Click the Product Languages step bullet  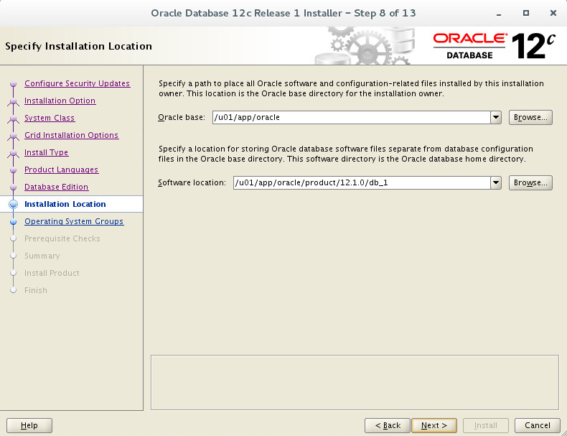click(x=14, y=170)
